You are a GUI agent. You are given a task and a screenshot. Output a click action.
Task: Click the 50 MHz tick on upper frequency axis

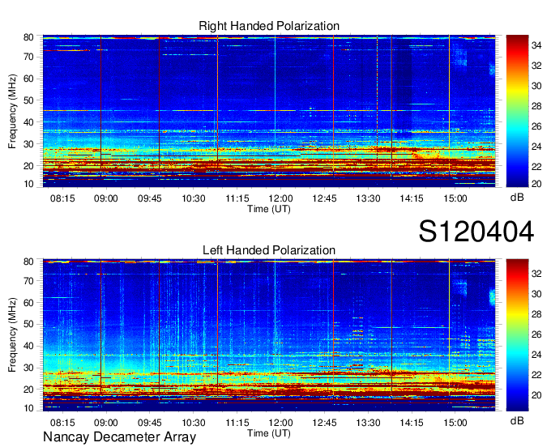coord(28,100)
